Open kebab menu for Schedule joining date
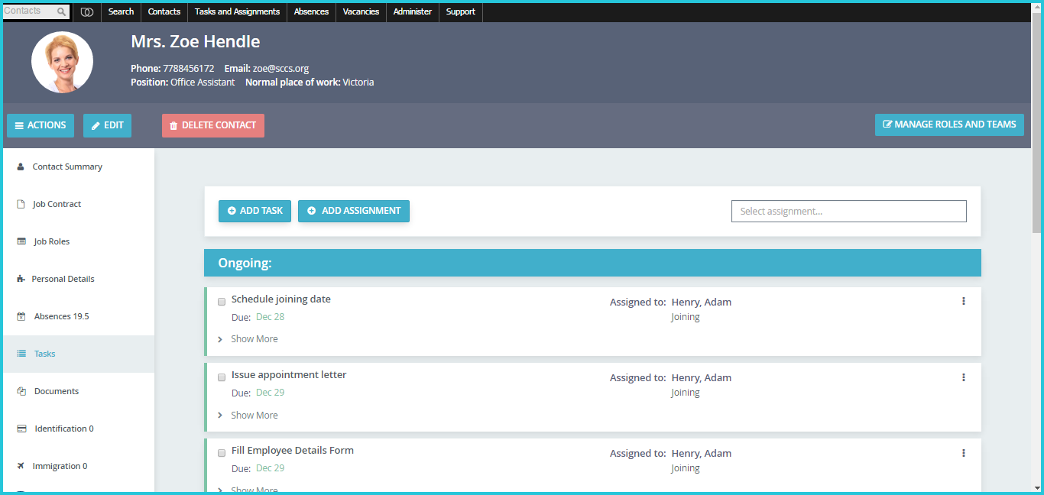The image size is (1044, 495). coord(964,301)
